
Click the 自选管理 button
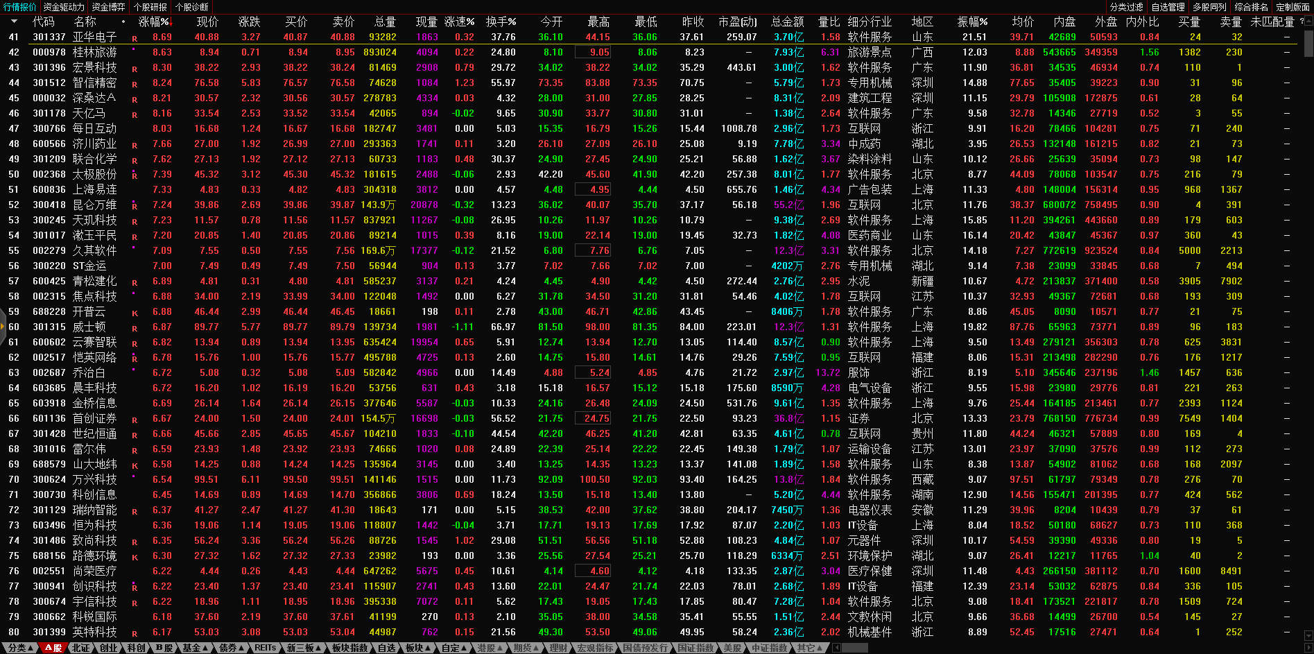click(x=1168, y=7)
